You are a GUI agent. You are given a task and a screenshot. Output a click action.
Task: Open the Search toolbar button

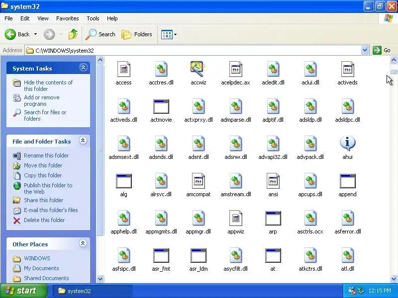pos(100,34)
